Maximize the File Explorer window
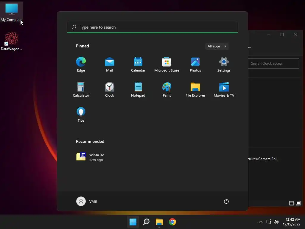The height and width of the screenshot is (229, 305). (x=282, y=35)
